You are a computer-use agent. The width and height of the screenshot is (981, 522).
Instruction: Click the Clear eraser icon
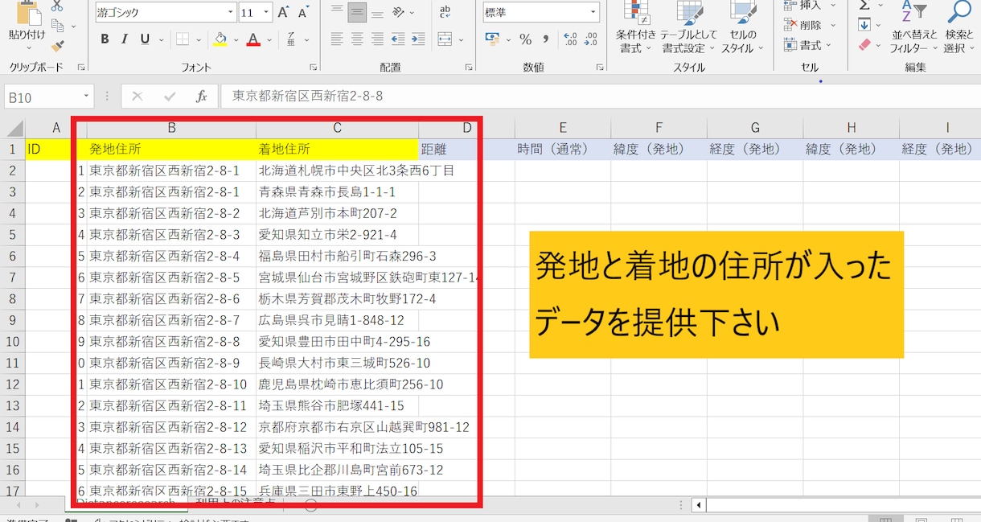click(x=864, y=45)
